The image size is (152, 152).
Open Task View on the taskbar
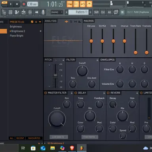click(23, 148)
